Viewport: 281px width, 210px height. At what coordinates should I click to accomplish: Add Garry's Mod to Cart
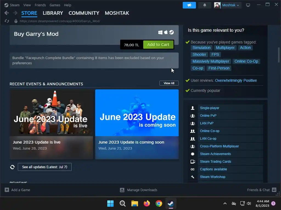[158, 45]
